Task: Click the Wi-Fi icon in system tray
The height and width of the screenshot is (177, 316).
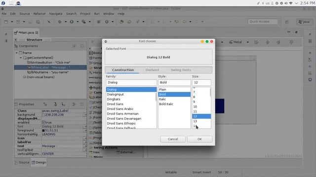Action: point(291,3)
